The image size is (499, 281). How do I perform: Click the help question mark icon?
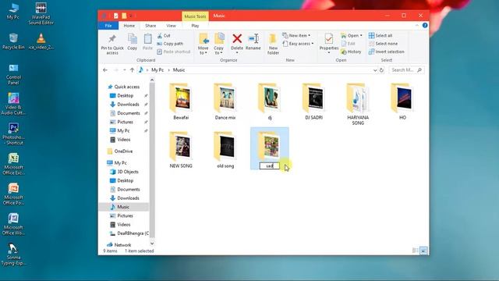[x=425, y=26]
